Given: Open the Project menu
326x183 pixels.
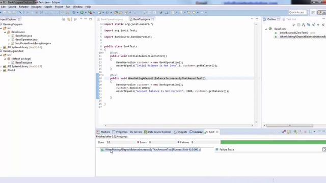Looking at the screenshot, I should [x=59, y=7].
